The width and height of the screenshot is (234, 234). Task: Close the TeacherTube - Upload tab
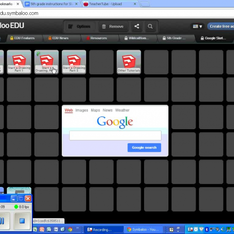point(135,4)
